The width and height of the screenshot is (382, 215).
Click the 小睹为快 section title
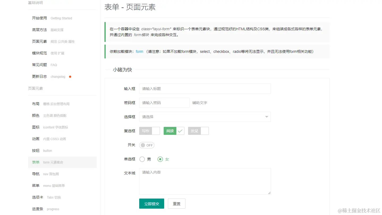click(x=122, y=70)
